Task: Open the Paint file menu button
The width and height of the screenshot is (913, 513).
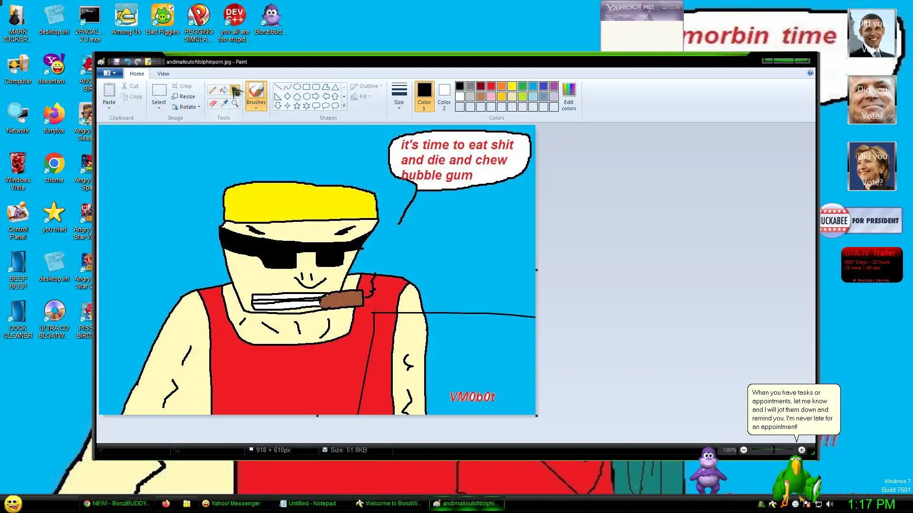Action: pos(110,73)
